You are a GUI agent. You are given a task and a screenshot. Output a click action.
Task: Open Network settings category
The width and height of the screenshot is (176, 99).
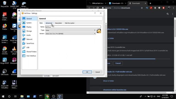(x=29, y=39)
